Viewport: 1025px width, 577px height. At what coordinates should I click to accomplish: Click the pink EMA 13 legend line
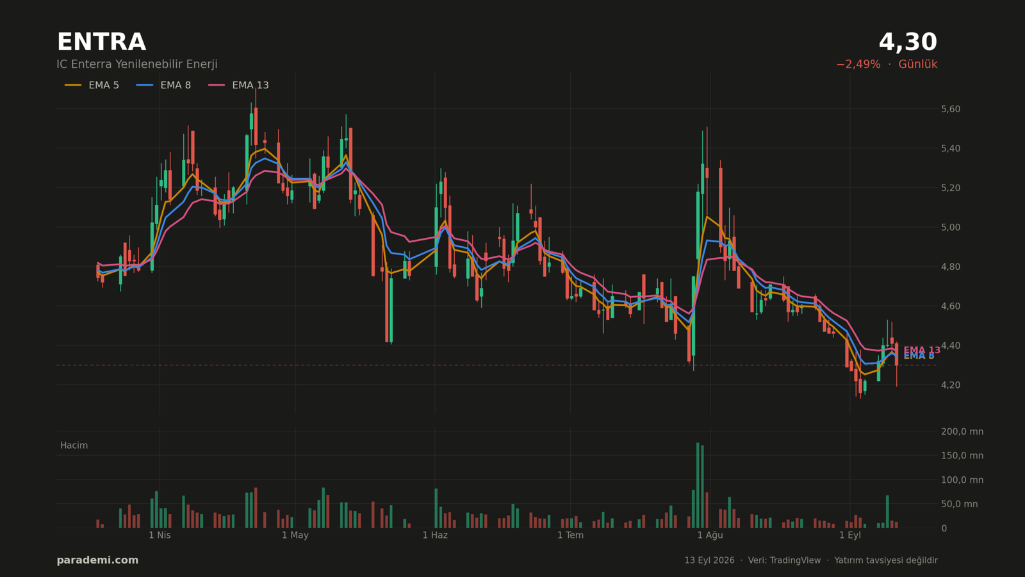pos(217,85)
